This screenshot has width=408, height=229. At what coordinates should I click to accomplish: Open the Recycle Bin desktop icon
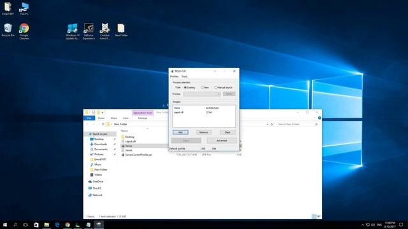tap(8, 30)
